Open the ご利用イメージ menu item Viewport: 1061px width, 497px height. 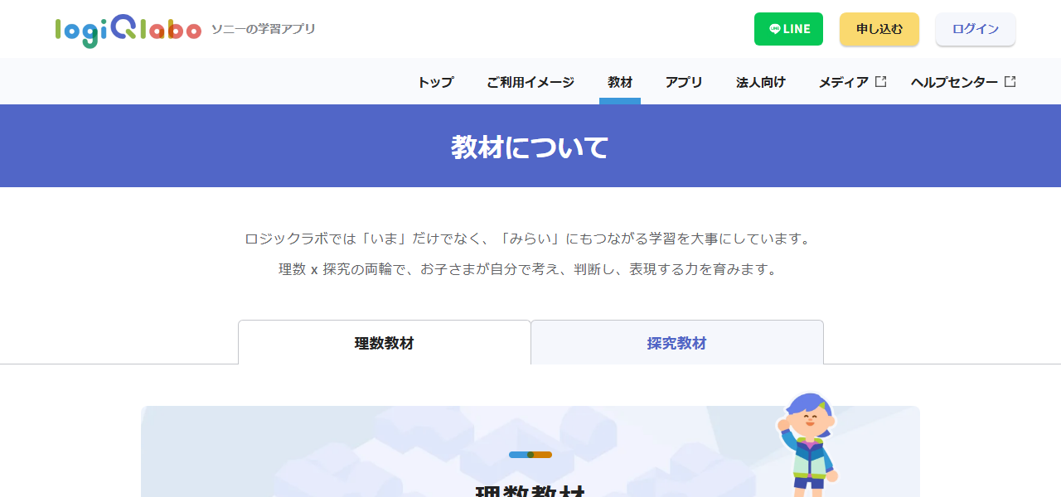(x=530, y=82)
